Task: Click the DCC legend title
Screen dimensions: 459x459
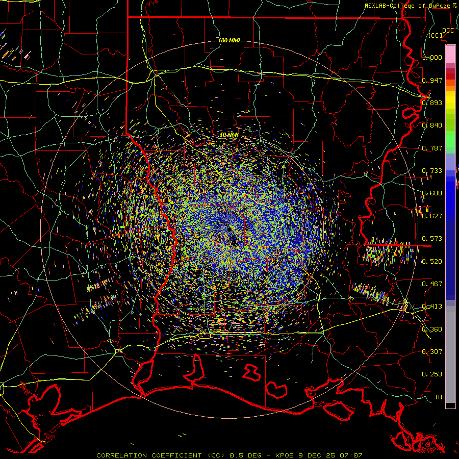Action: pyautogui.click(x=448, y=31)
